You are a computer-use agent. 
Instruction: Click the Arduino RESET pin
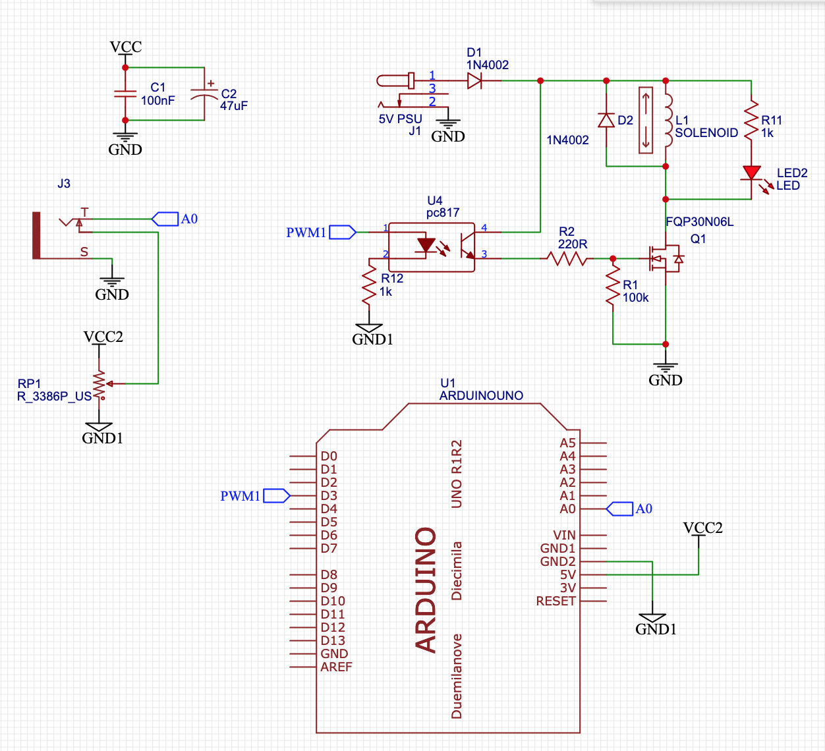[593, 601]
